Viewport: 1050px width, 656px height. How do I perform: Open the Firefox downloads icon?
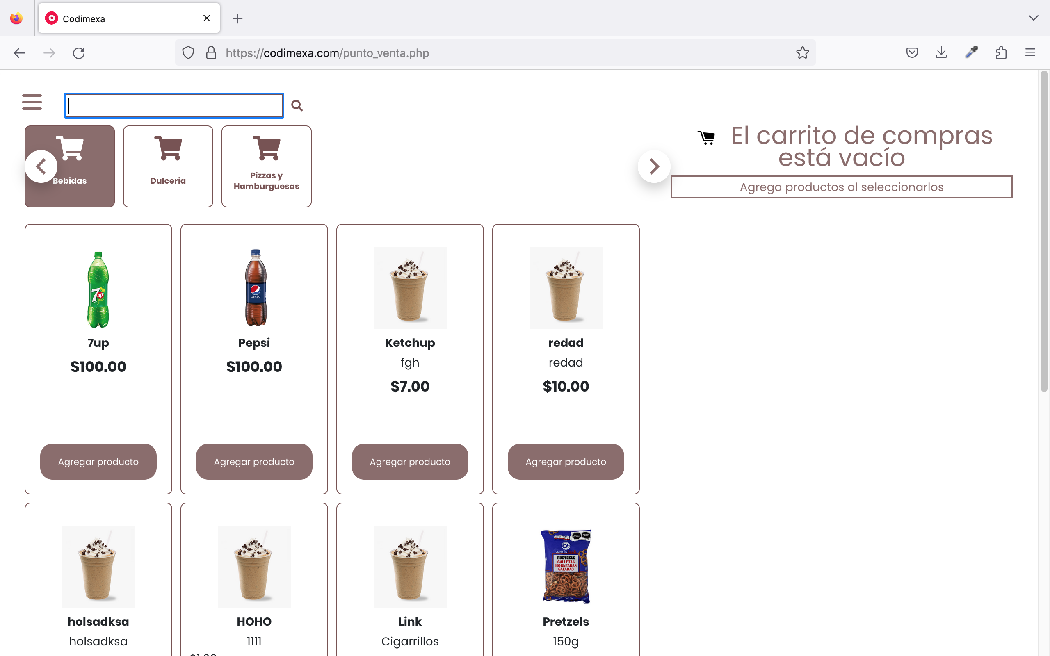pos(941,53)
